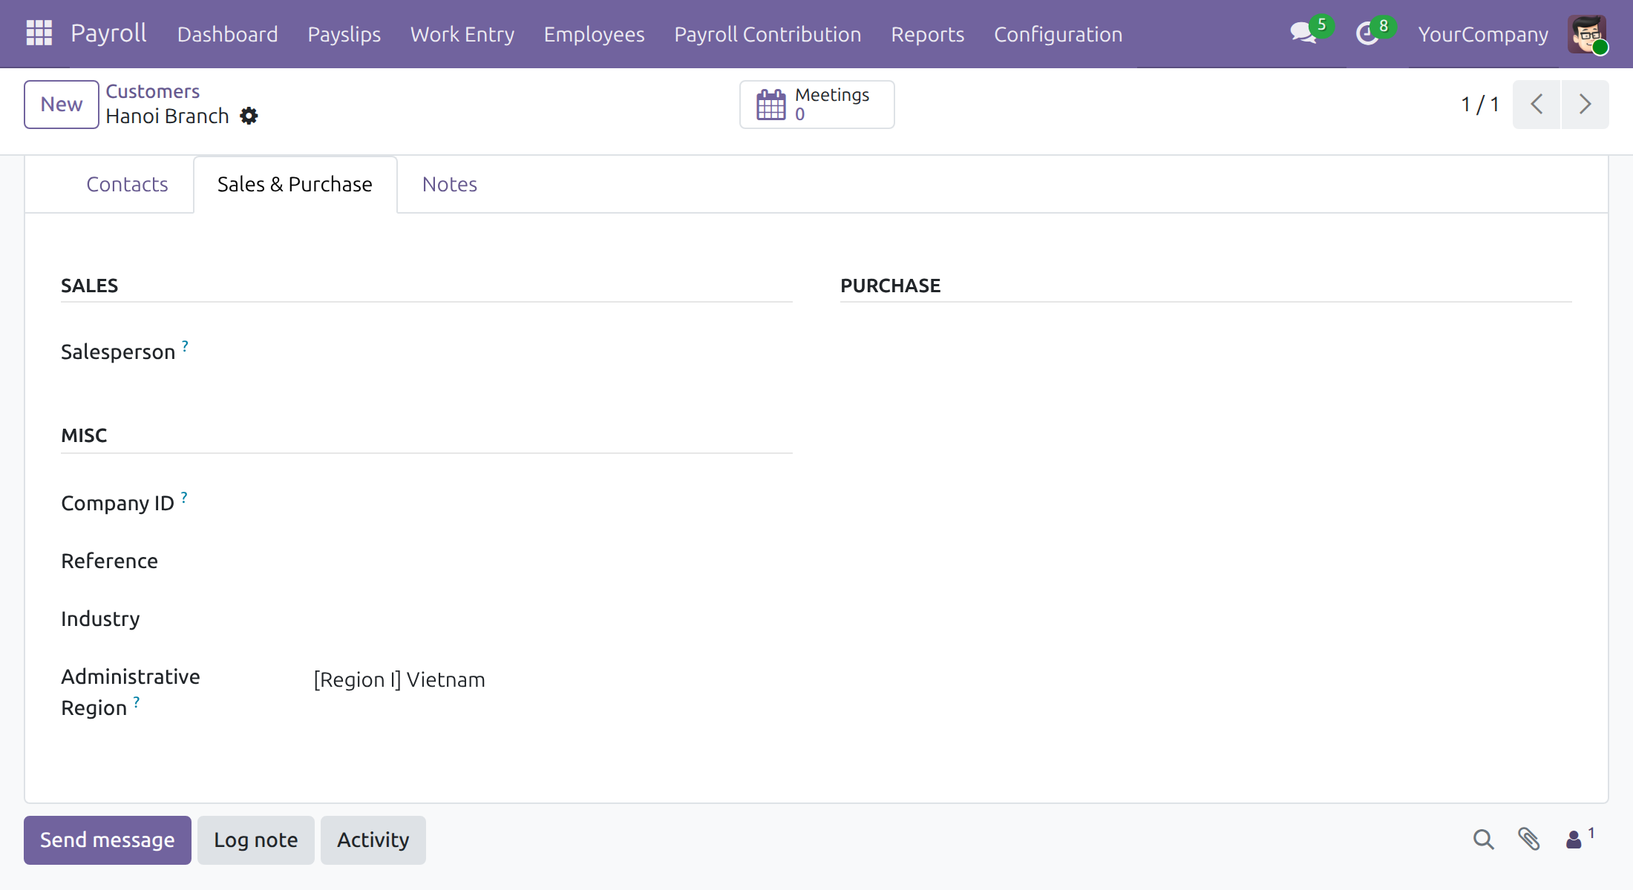
Task: Go to the previous record arrow
Action: tap(1537, 105)
